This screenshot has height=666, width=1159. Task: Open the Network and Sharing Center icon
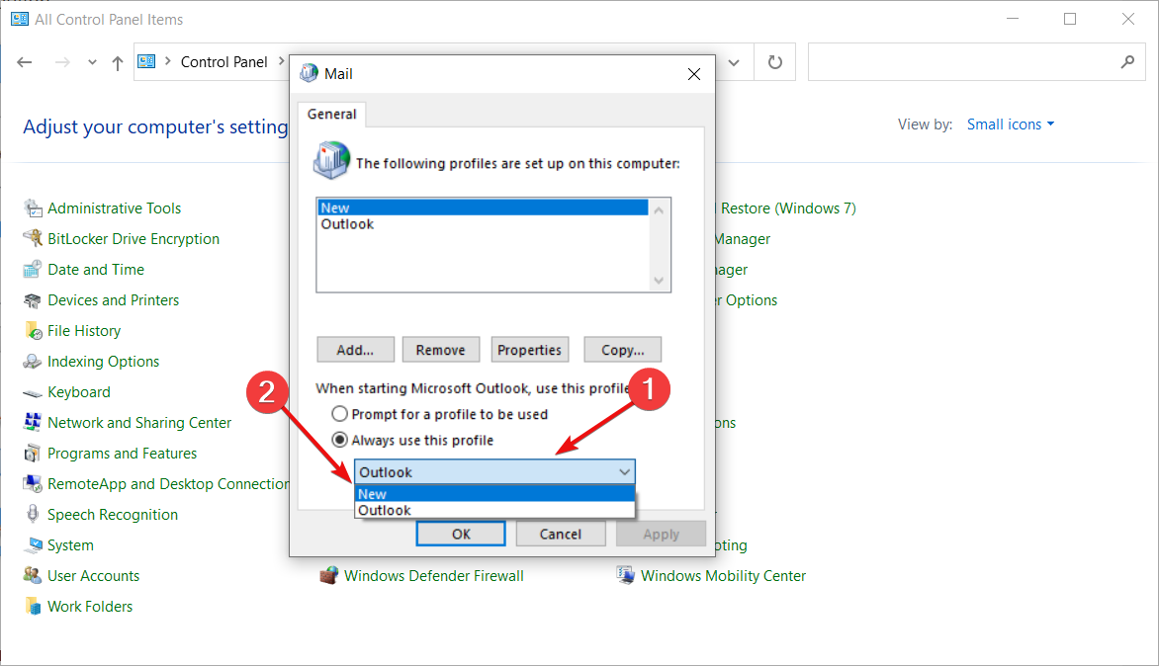coord(33,422)
